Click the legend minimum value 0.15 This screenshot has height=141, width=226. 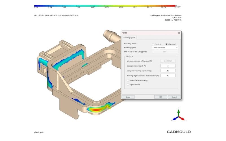(36, 7)
